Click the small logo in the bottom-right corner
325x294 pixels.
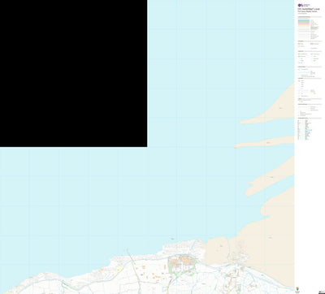(322, 292)
